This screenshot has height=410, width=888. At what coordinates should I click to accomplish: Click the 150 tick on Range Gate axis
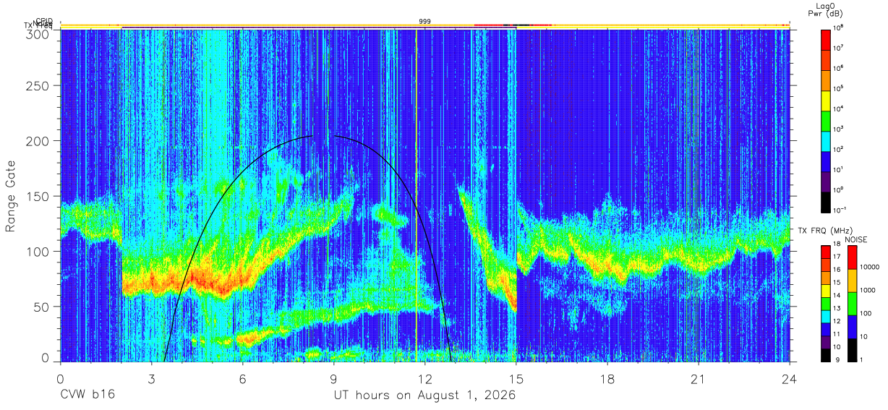pyautogui.click(x=38, y=196)
